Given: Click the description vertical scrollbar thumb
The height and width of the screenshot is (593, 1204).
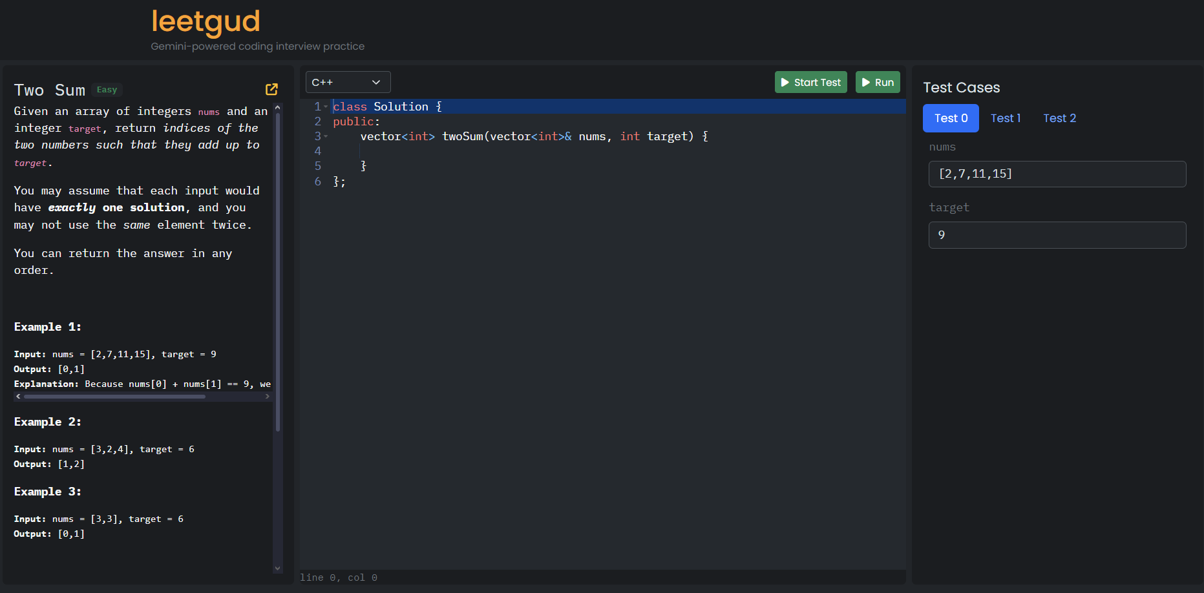Looking at the screenshot, I should pos(278,273).
